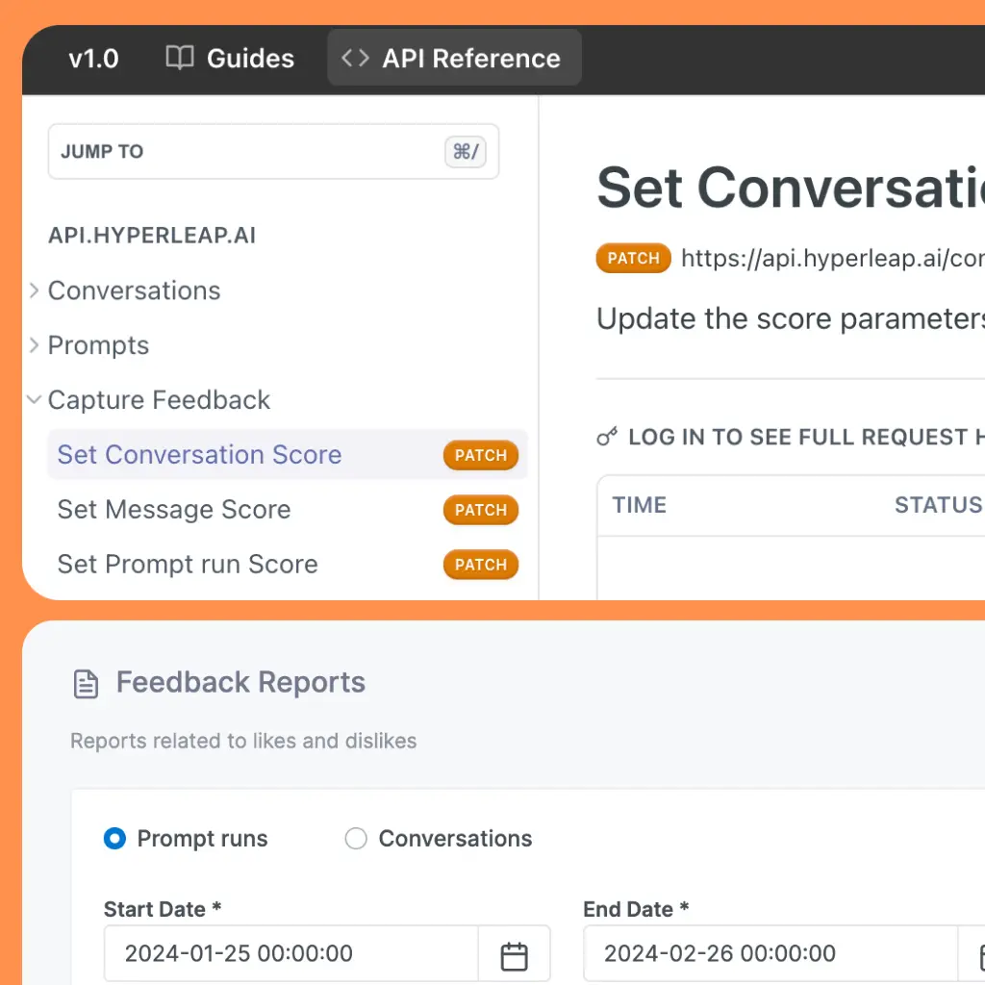
Task: Click the v1.0 version selector
Action: (x=93, y=58)
